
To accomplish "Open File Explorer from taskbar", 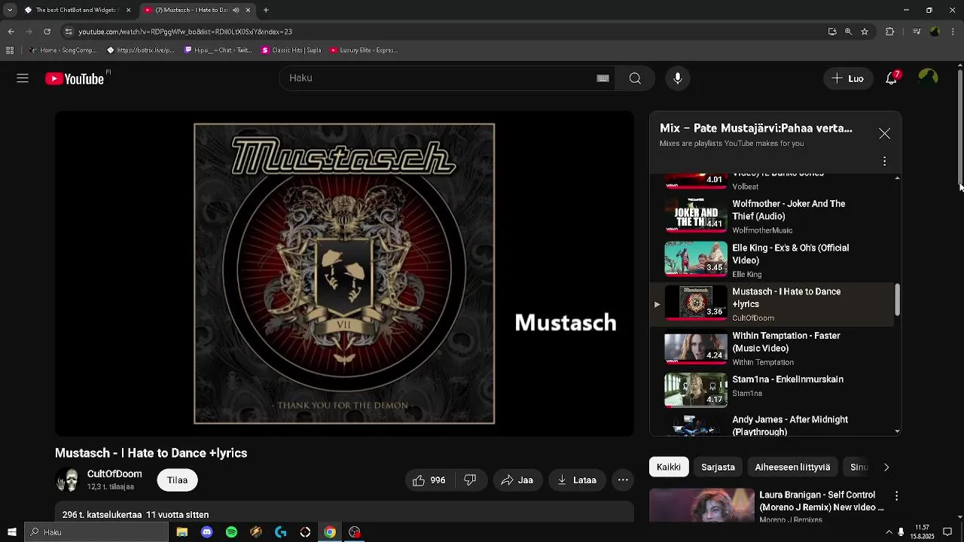I will (182, 532).
